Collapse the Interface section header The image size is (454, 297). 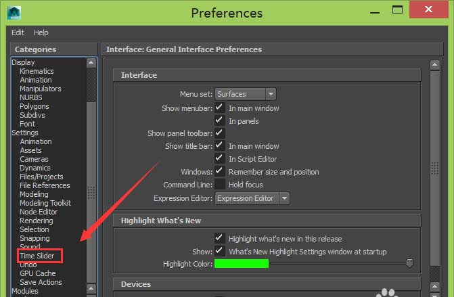[x=267, y=75]
